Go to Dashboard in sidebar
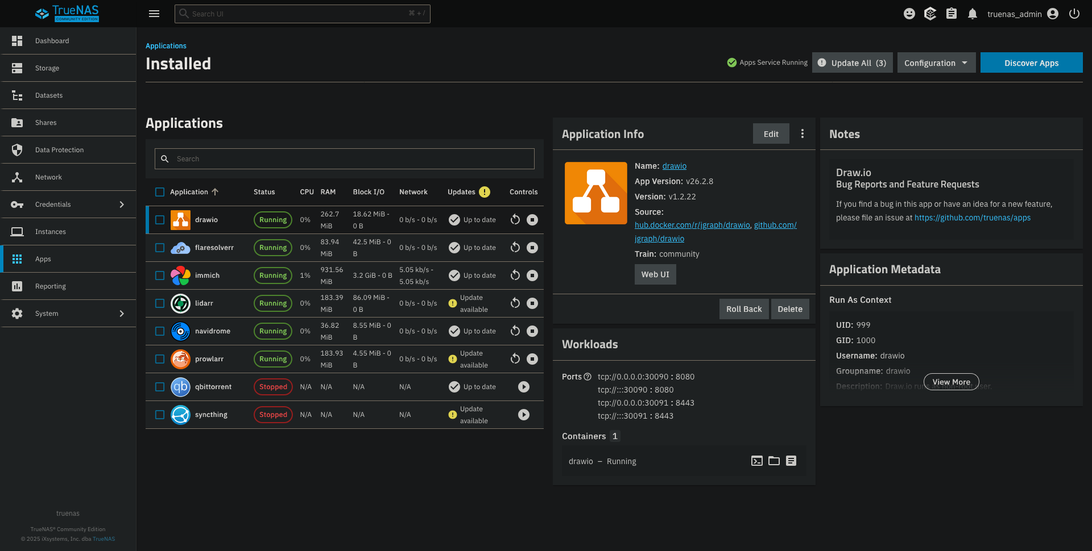 click(68, 41)
